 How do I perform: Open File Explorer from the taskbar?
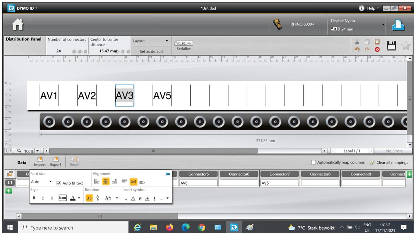click(x=153, y=228)
